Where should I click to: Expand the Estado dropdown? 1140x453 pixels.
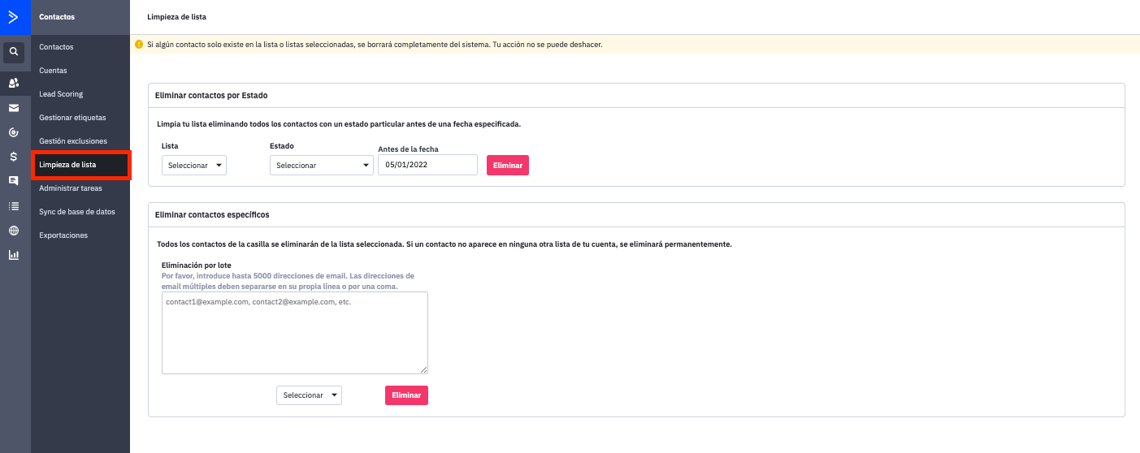pos(320,166)
